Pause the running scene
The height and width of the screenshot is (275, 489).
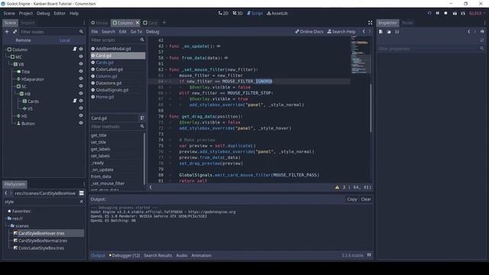(x=438, y=14)
